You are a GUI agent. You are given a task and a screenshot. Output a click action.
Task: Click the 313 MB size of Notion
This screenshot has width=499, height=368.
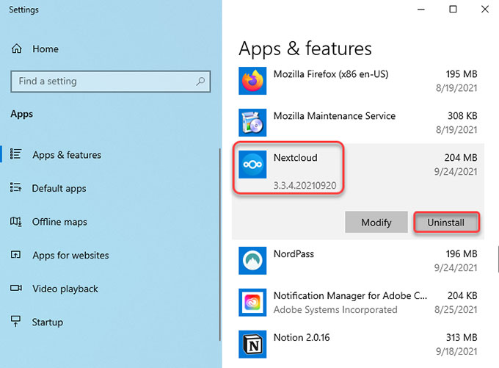click(462, 337)
